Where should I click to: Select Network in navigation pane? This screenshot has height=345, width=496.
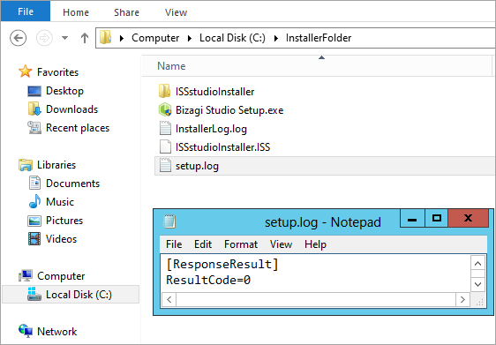57,332
